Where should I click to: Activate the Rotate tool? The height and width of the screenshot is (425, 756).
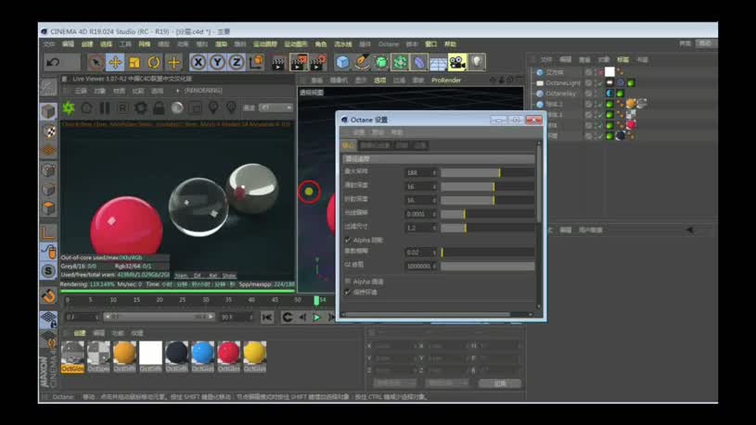(x=154, y=62)
